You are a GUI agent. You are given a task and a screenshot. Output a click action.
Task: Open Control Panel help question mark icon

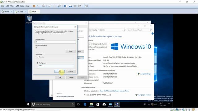pyautogui.click(x=153, y=34)
